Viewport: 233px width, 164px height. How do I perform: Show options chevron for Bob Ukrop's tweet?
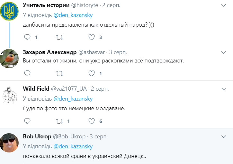(224, 136)
